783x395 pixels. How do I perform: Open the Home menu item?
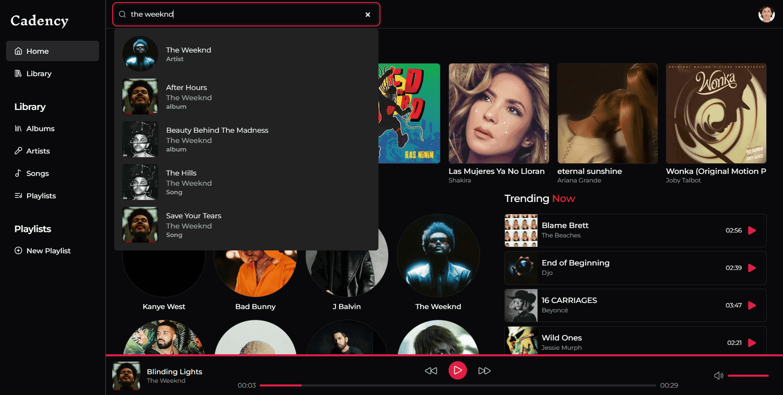[x=53, y=51]
